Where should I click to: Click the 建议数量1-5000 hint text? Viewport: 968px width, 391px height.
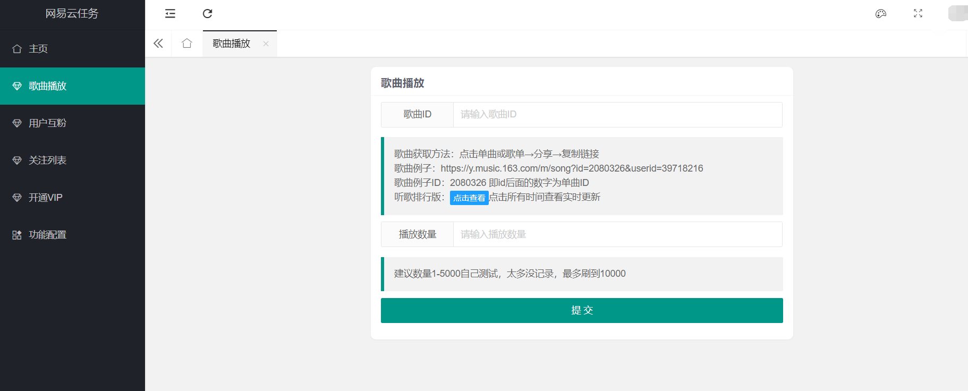[x=510, y=274]
